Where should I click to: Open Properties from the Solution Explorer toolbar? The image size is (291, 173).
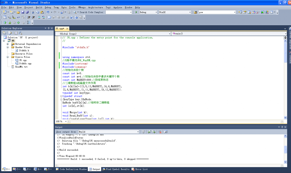pos(5,33)
